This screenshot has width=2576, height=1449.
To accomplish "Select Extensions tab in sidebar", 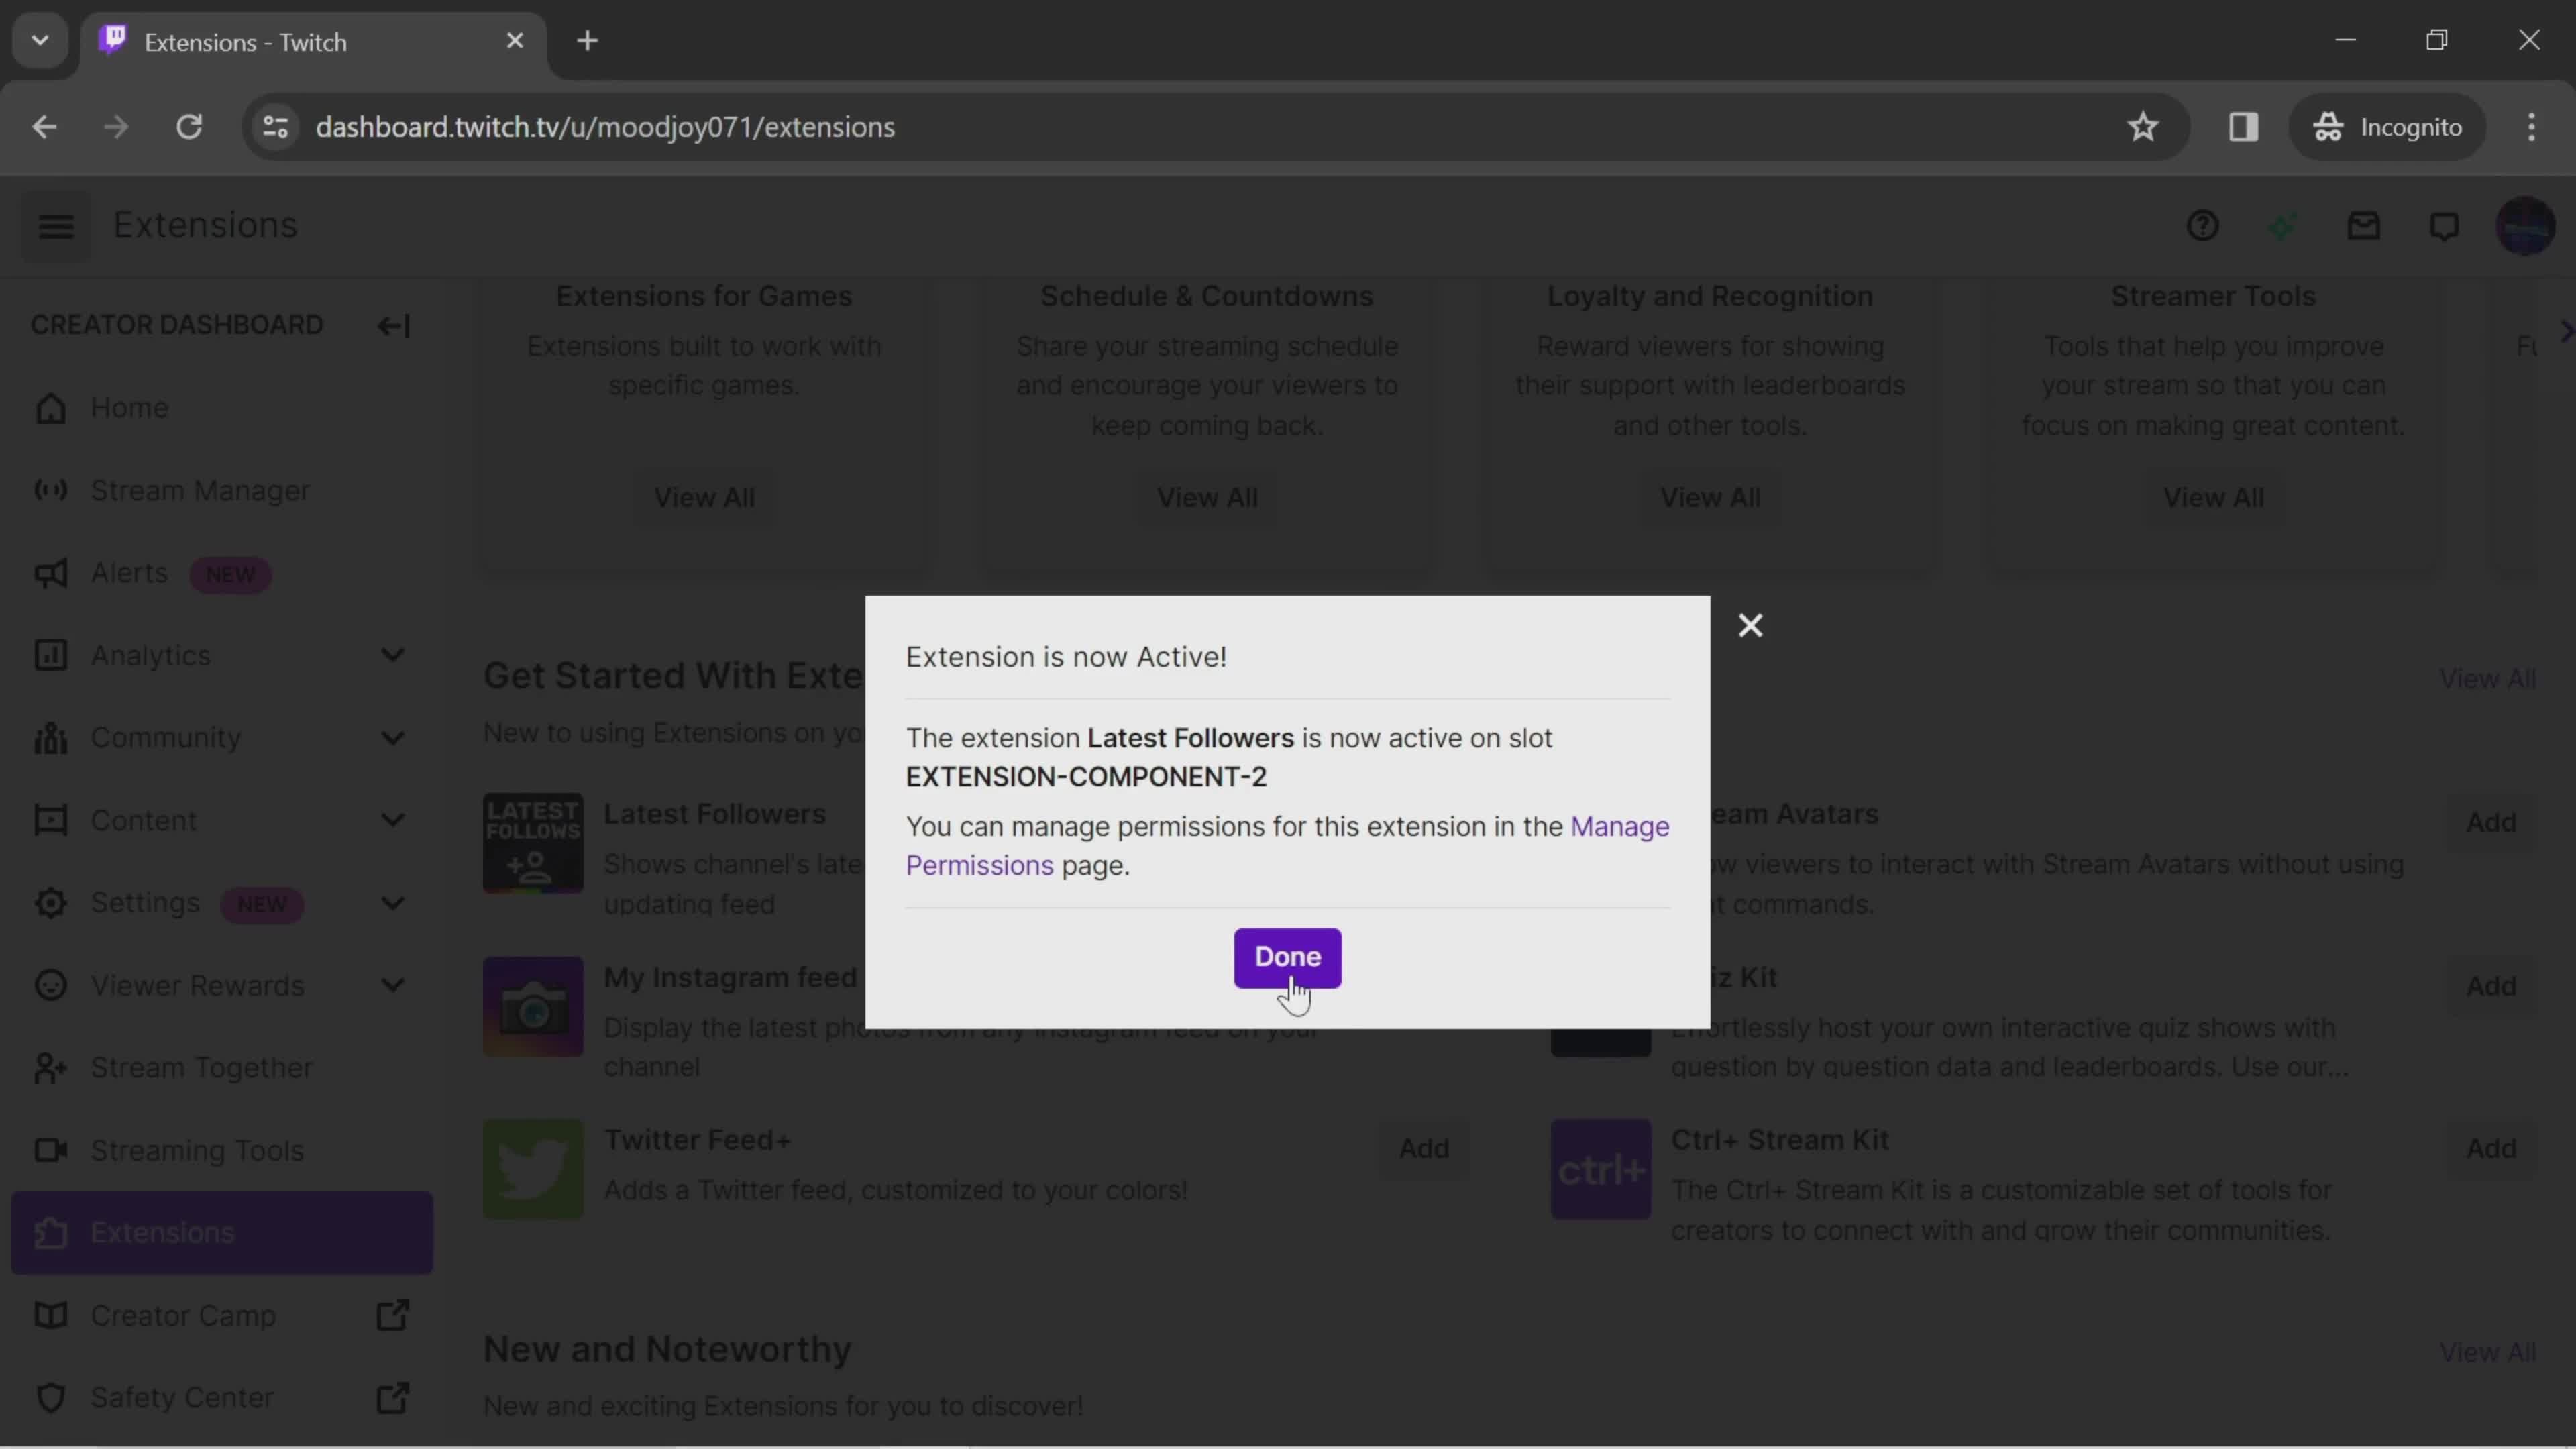I will click(x=163, y=1232).
